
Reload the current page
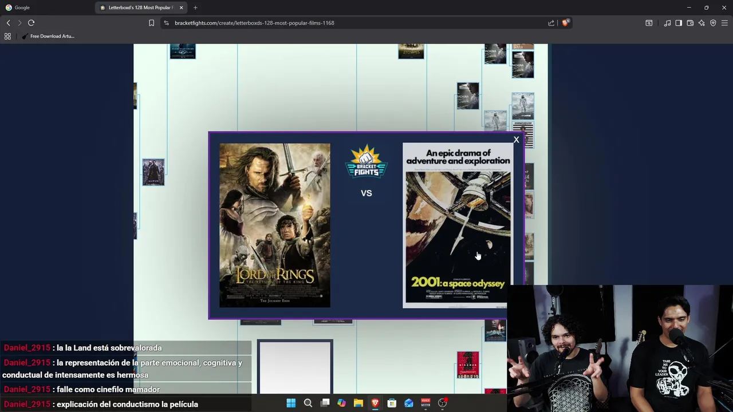31,23
